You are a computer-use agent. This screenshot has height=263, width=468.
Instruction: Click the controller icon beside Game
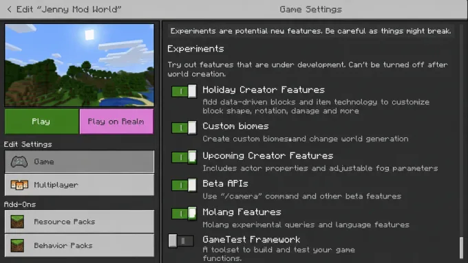(19, 162)
